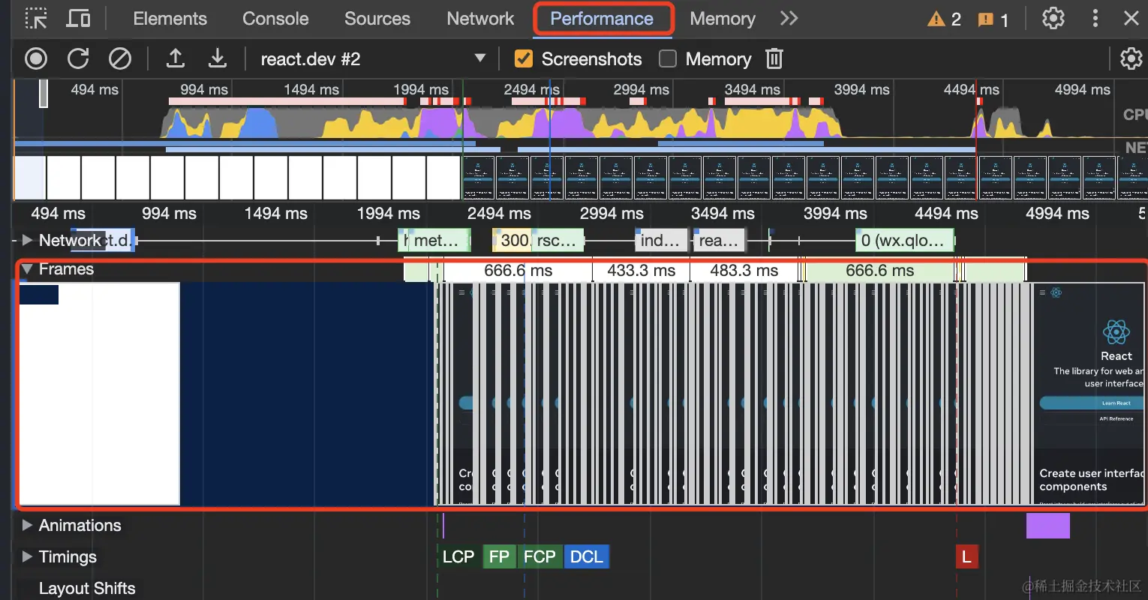Open the DevTools three-dot customize menu

1095,19
